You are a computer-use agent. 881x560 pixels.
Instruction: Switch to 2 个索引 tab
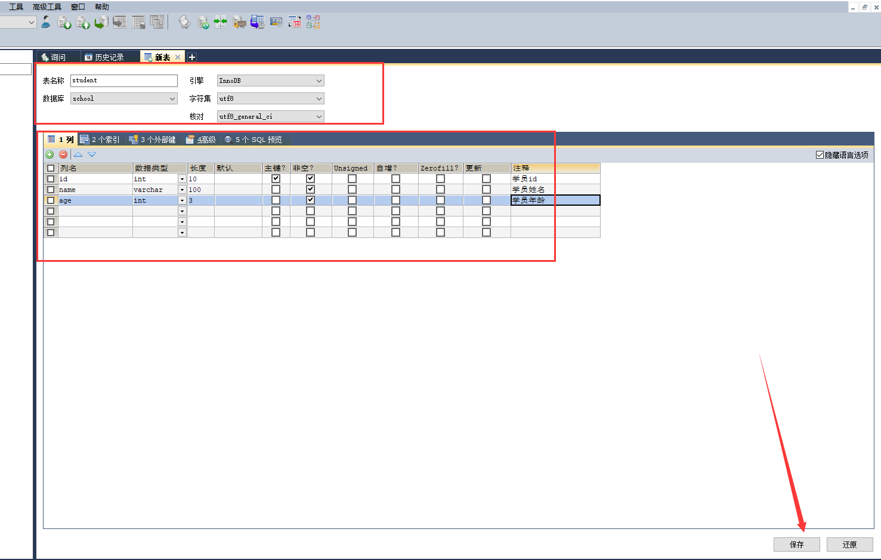point(100,140)
